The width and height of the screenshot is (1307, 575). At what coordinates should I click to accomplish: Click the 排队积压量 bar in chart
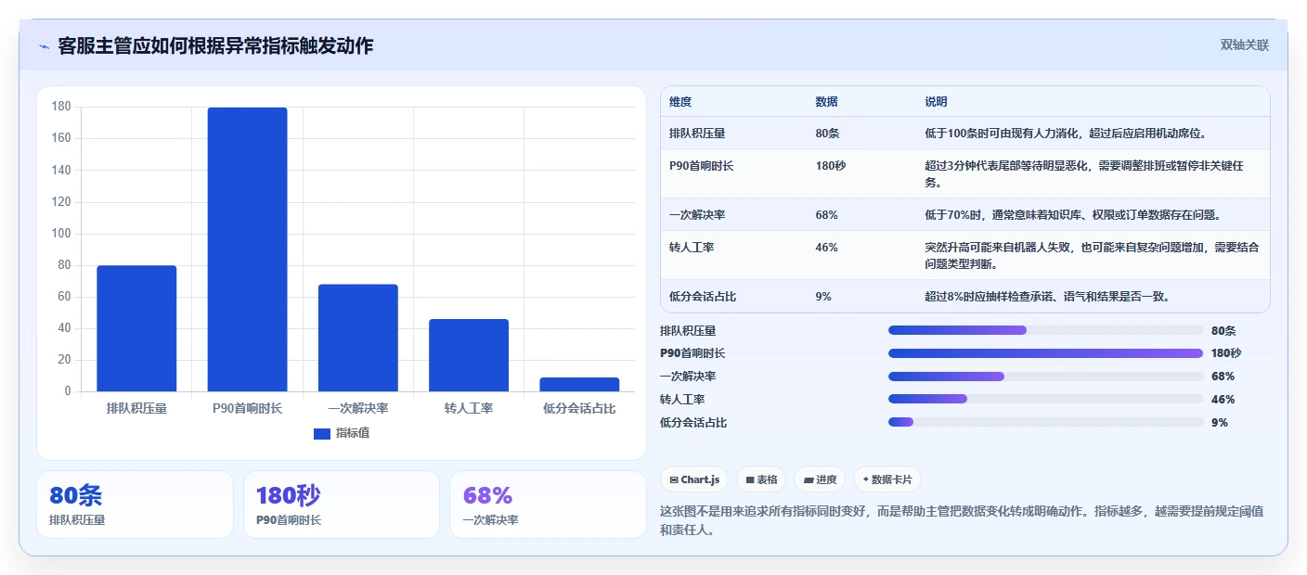(136, 328)
